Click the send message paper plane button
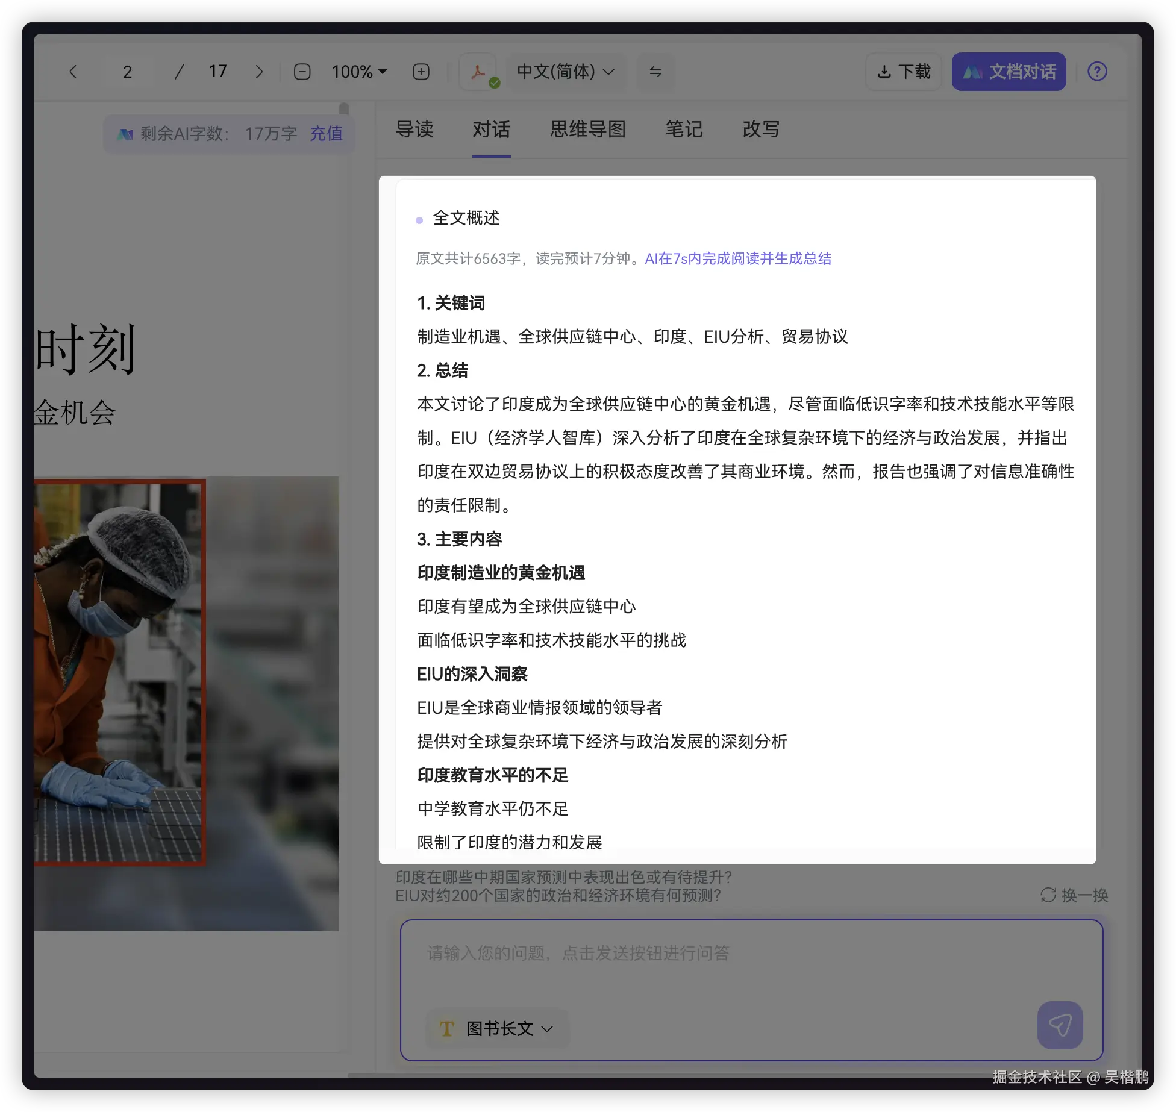 point(1060,1025)
